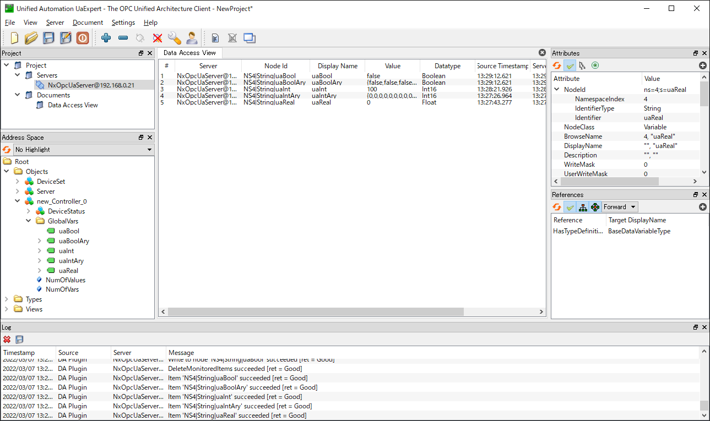Select NxOpcUaServer@192.168.0.21 in Project tree
The height and width of the screenshot is (421, 710).
90,85
